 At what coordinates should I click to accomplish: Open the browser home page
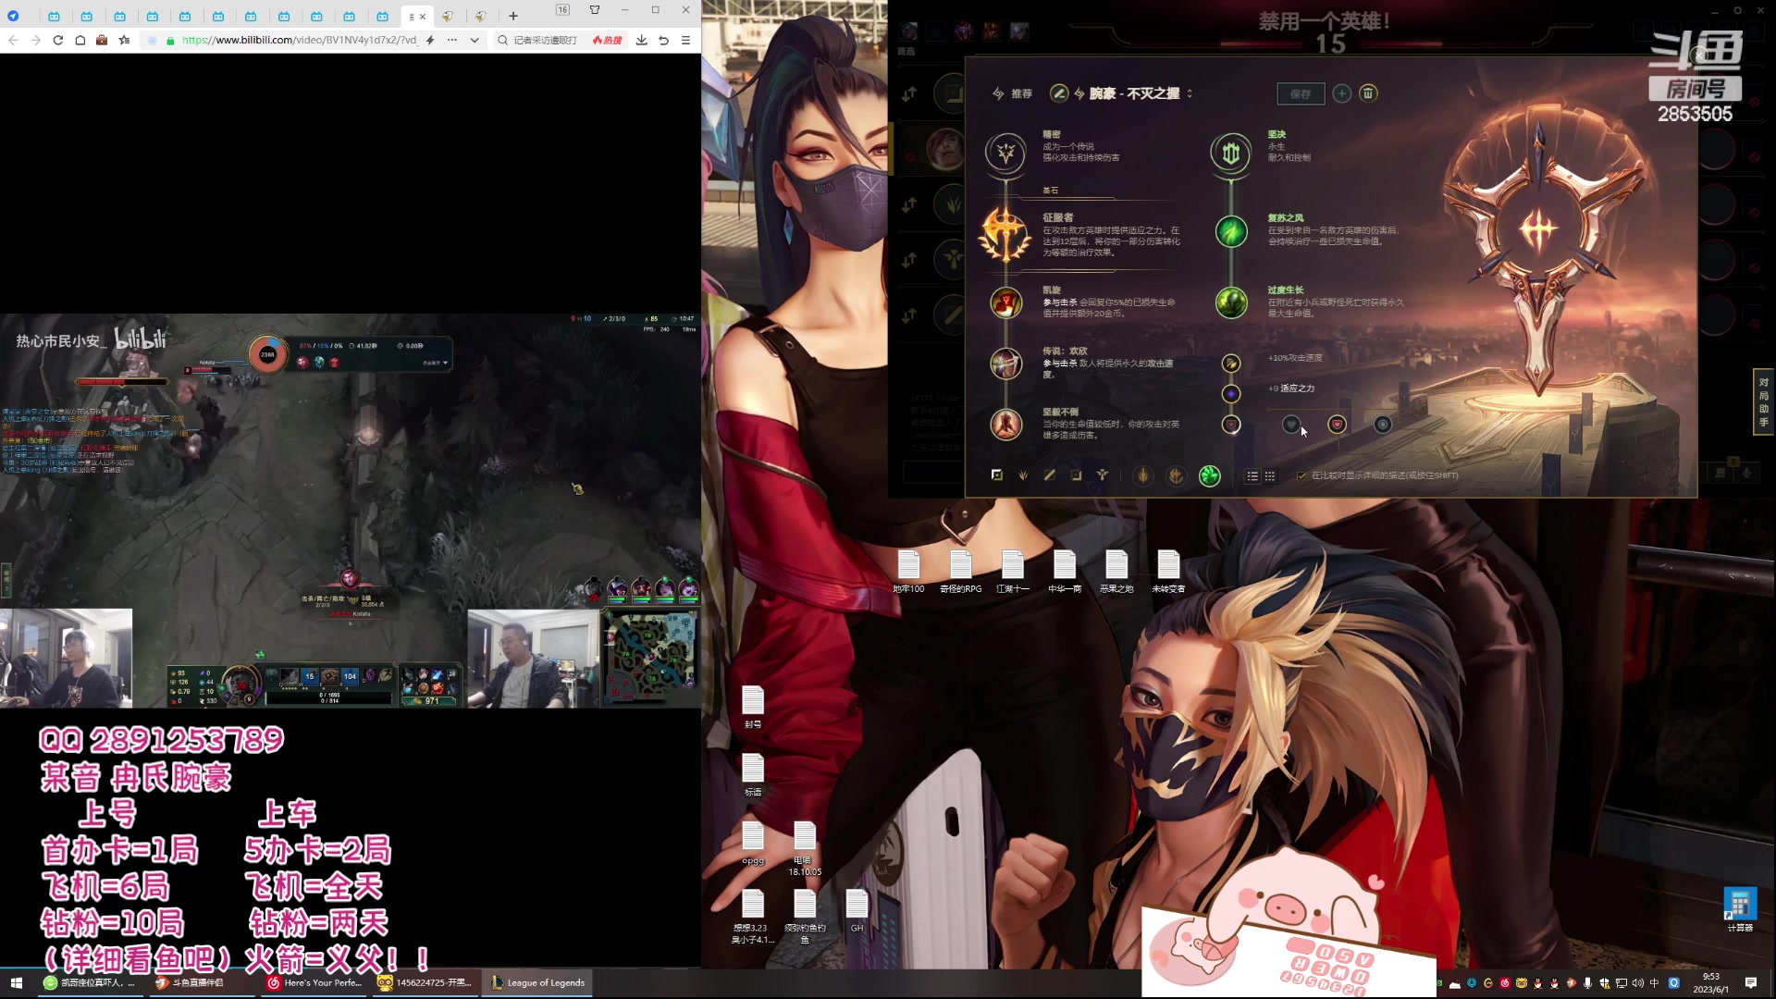click(80, 40)
